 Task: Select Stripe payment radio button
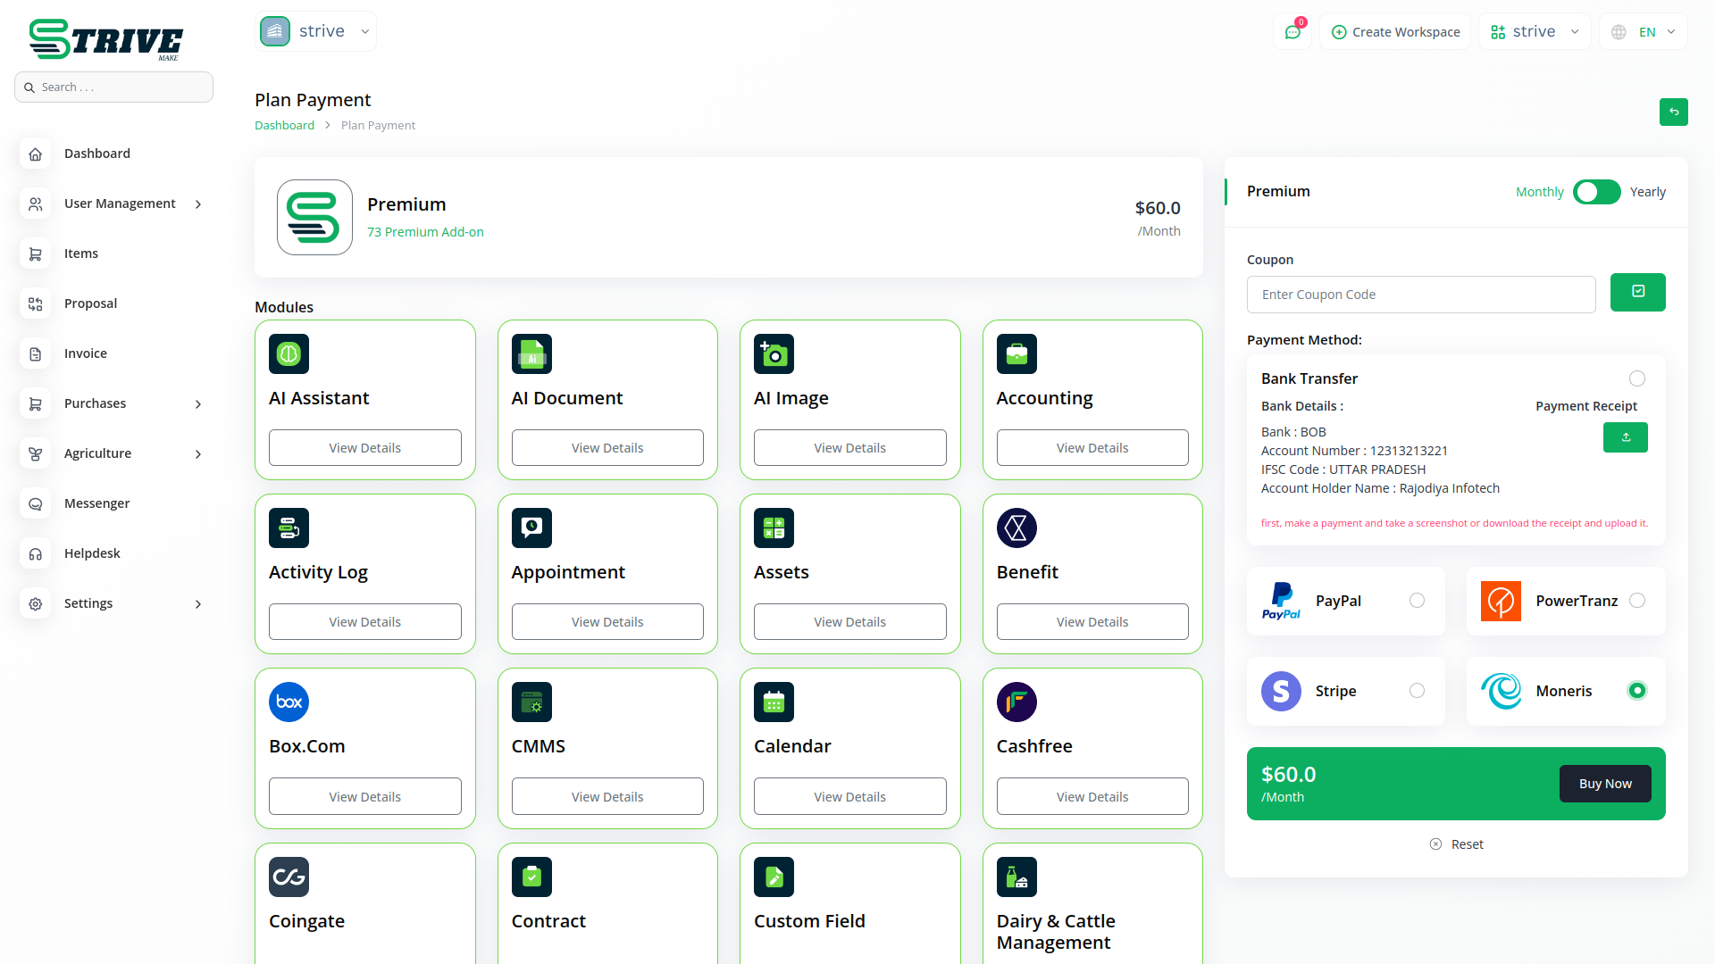pyautogui.click(x=1417, y=691)
